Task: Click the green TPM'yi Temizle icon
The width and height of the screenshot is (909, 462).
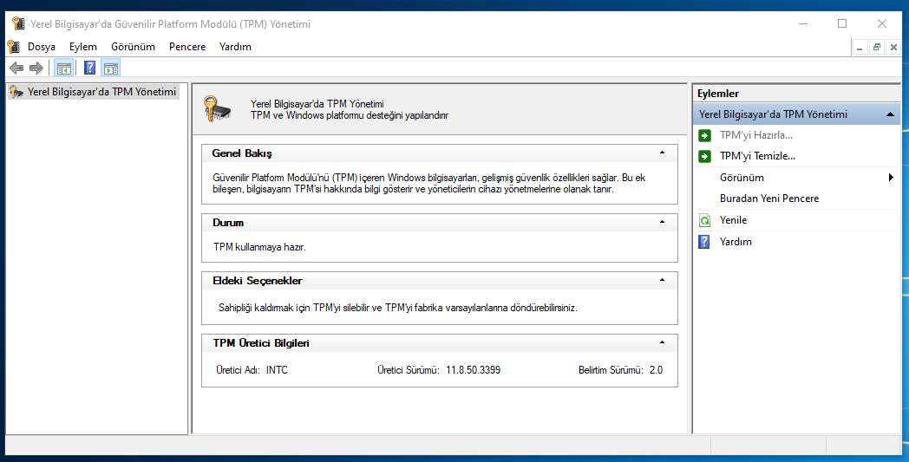Action: tap(704, 157)
